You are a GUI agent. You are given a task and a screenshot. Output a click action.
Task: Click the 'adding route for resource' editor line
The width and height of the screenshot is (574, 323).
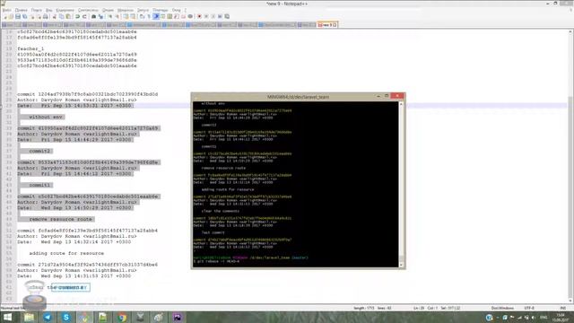pyautogui.click(x=66, y=253)
